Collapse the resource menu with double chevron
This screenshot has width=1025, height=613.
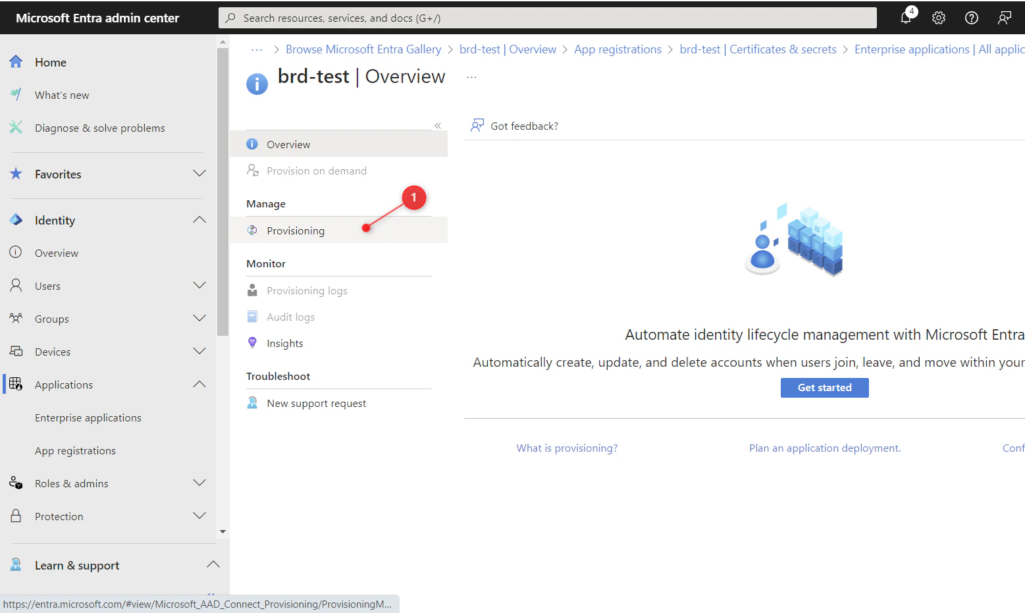[438, 126]
